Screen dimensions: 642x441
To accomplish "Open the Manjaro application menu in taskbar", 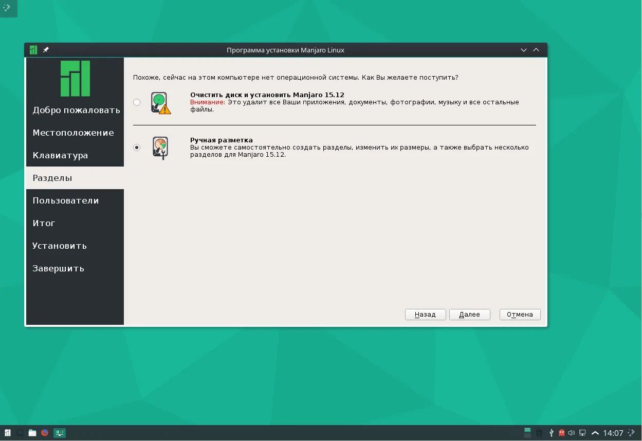I will (x=8, y=433).
